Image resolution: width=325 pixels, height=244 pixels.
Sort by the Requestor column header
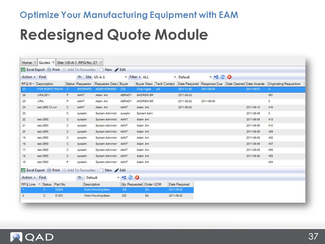[x=85, y=84]
